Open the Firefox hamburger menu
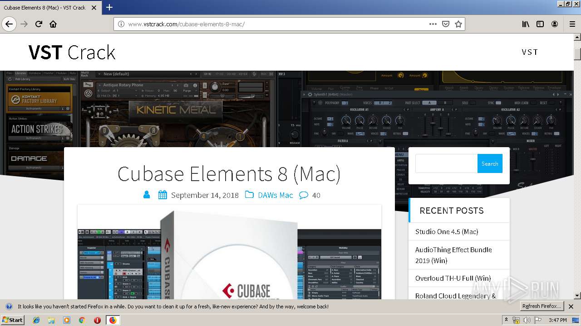Viewport: 581px width, 326px height. (x=572, y=24)
